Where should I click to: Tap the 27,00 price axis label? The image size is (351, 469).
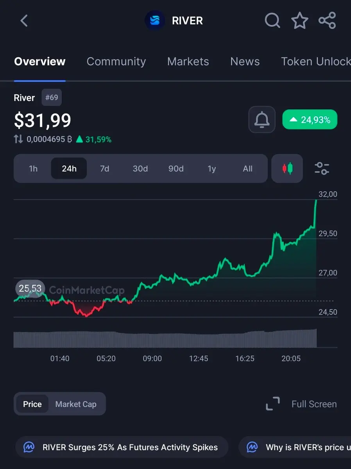tap(328, 273)
